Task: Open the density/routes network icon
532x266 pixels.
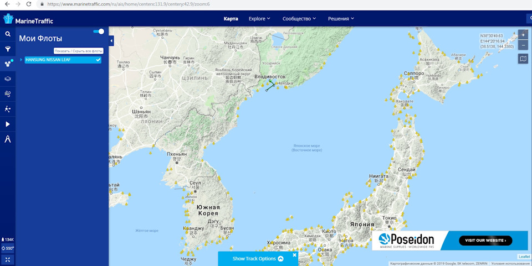Action: pyautogui.click(x=7, y=108)
